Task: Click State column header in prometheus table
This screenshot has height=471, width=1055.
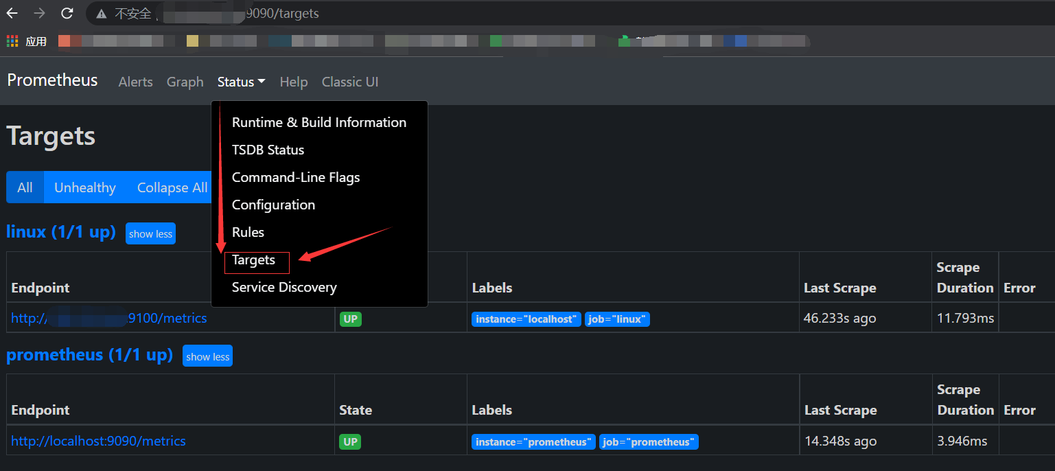Action: pyautogui.click(x=356, y=410)
